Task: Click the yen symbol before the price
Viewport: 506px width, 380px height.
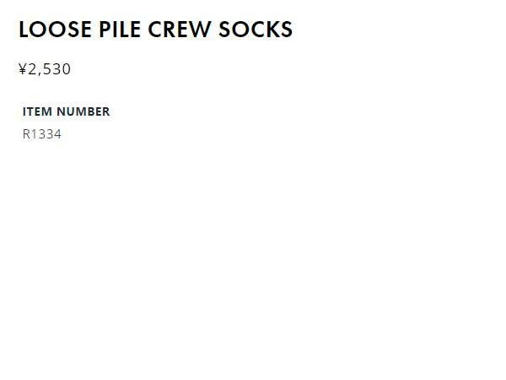Action: (x=23, y=69)
